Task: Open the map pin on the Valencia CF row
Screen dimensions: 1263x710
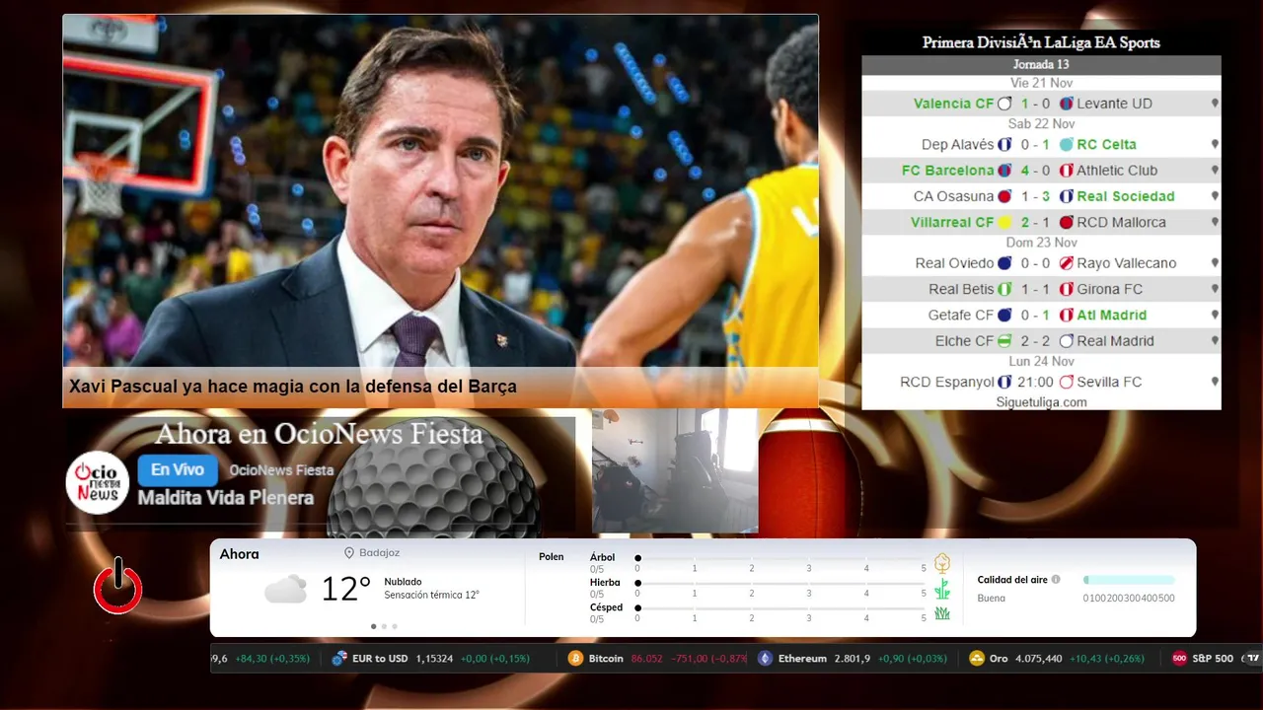Action: pyautogui.click(x=1215, y=104)
